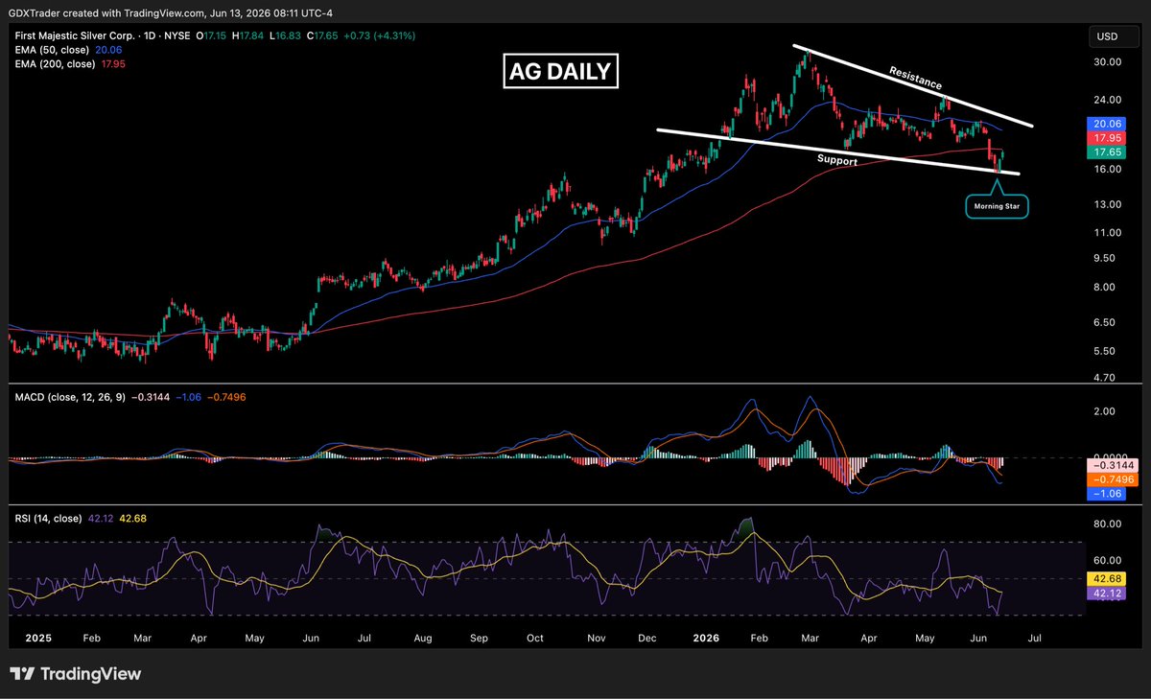Click the 80.00 RSI axis level
Image resolution: width=1151 pixels, height=699 pixels.
tap(1109, 524)
